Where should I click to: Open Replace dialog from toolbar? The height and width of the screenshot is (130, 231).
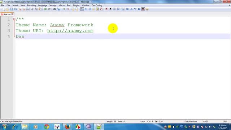click(58, 9)
